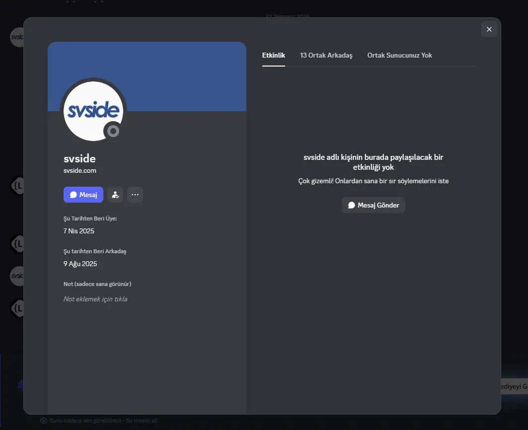
Task: Click the Çok gizemli! hint text
Action: (373, 181)
